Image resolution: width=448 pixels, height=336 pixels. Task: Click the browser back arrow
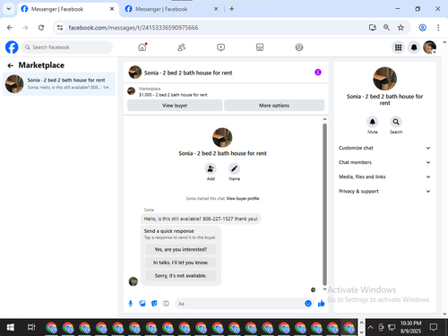click(x=10, y=28)
